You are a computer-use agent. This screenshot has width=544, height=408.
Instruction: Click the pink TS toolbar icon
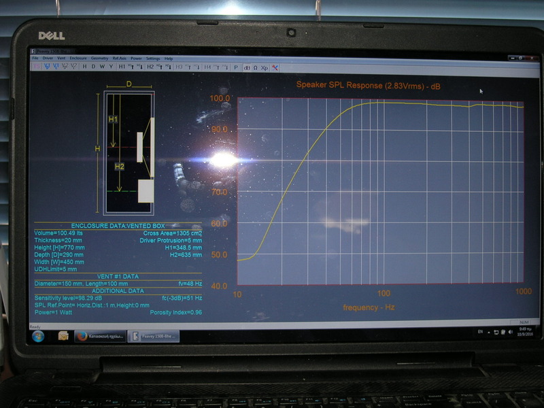(37, 66)
